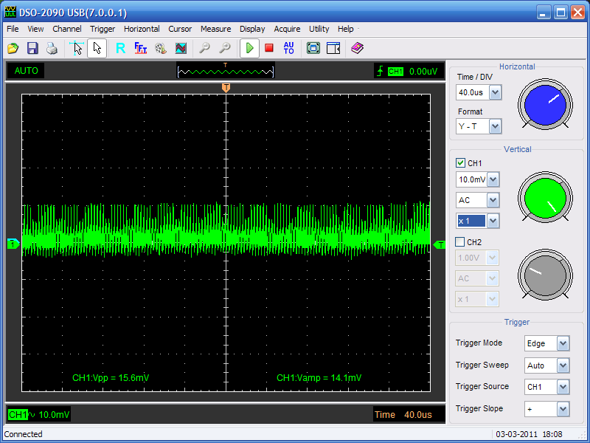Click the blue horizontal time knob
Screen dimensions: 590x443
click(545, 106)
